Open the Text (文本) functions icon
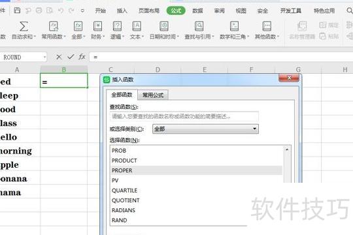The height and width of the screenshot is (235, 353). pyautogui.click(x=137, y=26)
